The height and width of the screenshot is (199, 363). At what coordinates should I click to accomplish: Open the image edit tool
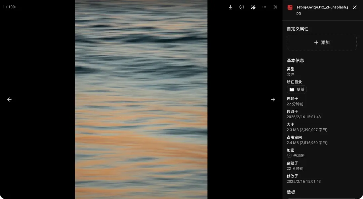pyautogui.click(x=253, y=7)
